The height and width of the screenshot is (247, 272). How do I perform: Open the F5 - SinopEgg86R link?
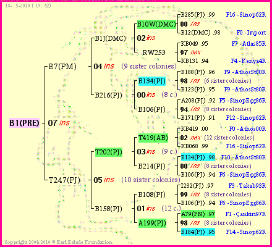click(242, 101)
